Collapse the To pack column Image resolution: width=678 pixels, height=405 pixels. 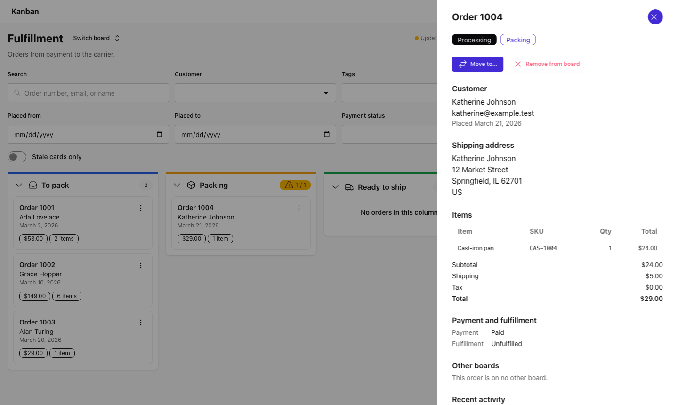pyautogui.click(x=19, y=185)
